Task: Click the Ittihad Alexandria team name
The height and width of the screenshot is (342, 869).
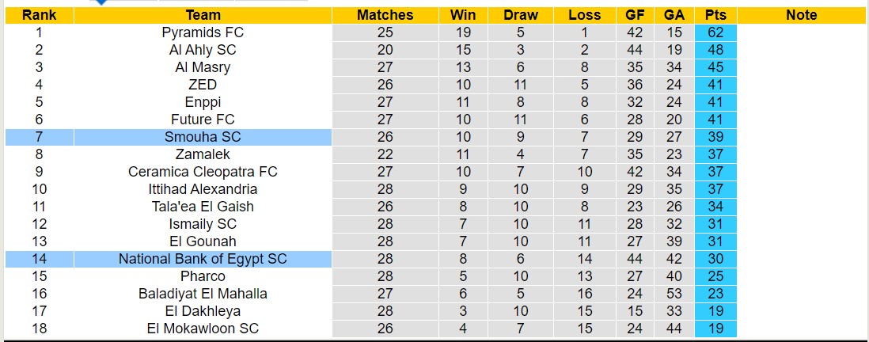Action: click(203, 189)
